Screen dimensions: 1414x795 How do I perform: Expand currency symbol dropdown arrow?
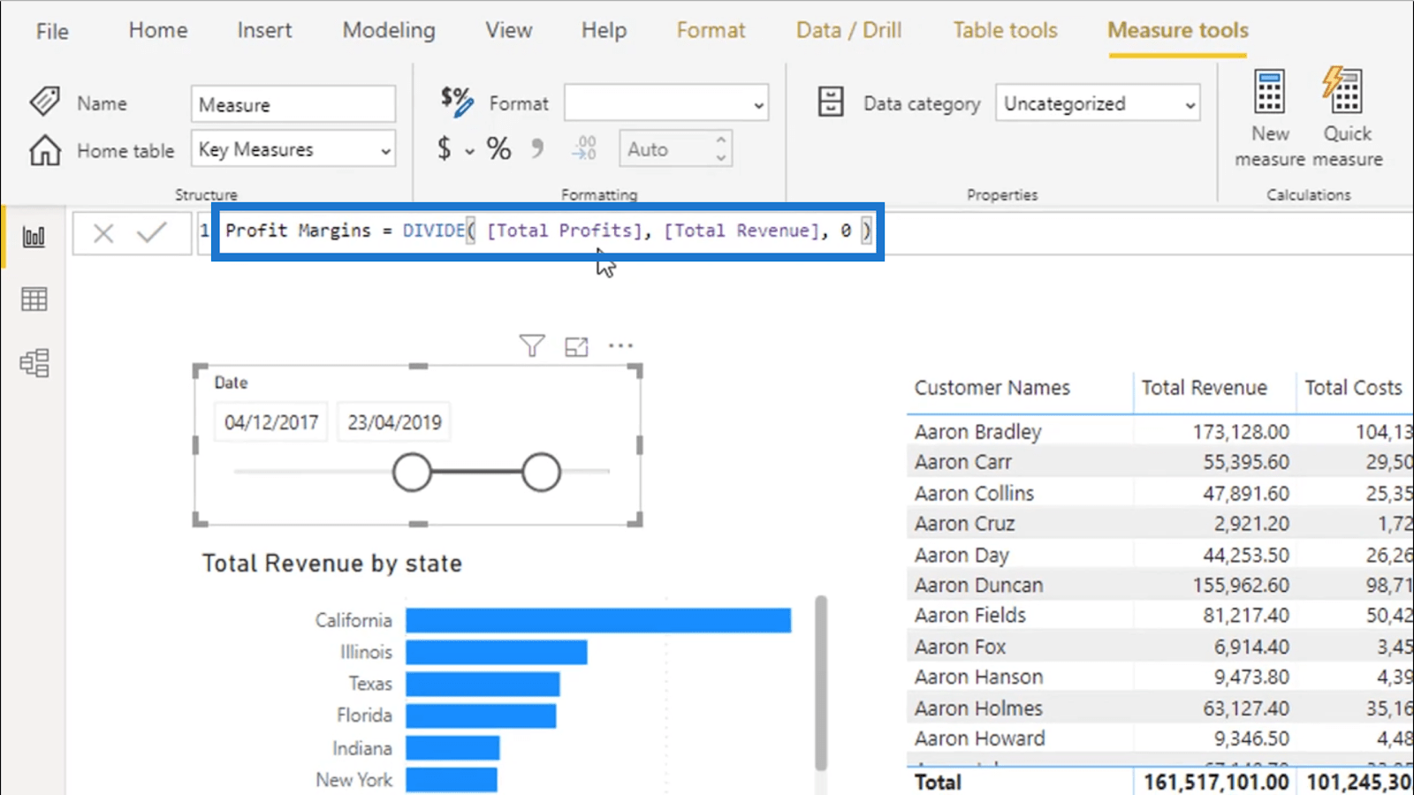(x=469, y=151)
